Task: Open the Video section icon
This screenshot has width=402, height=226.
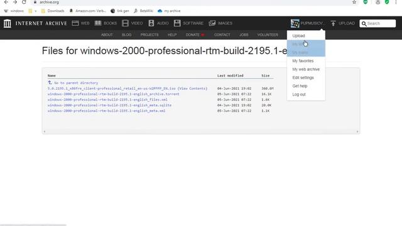Action: click(x=126, y=23)
